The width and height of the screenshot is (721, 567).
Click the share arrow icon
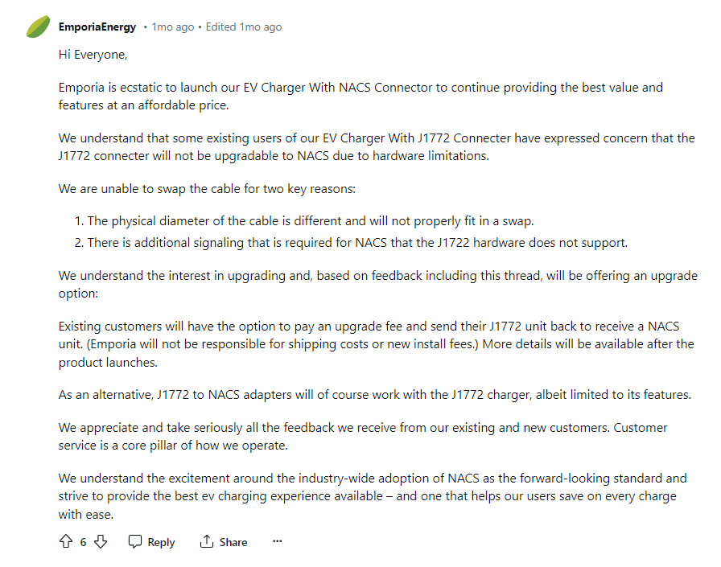(207, 542)
